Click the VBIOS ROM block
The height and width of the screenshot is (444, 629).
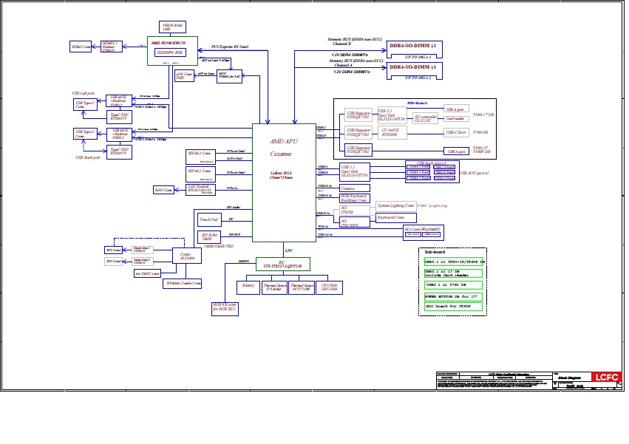tap(172, 27)
